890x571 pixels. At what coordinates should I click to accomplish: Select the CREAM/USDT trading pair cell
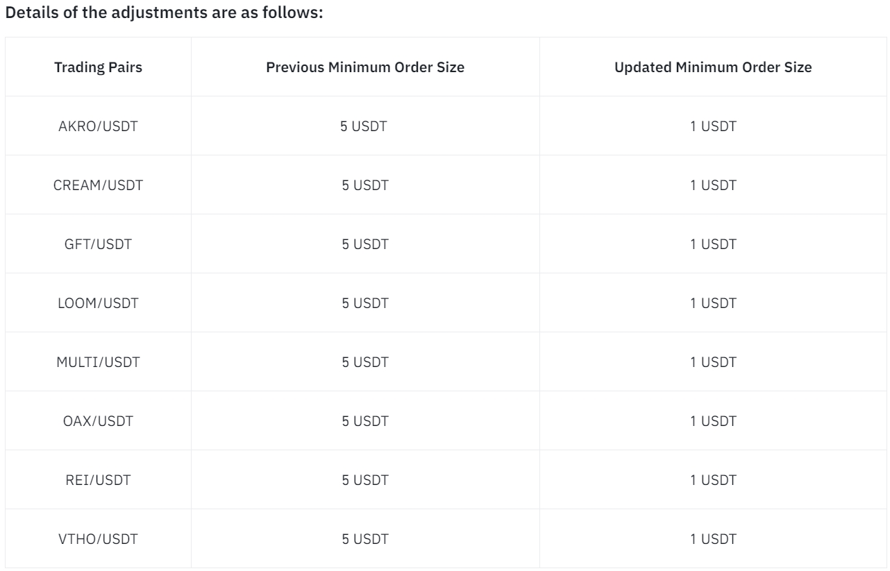[98, 185]
